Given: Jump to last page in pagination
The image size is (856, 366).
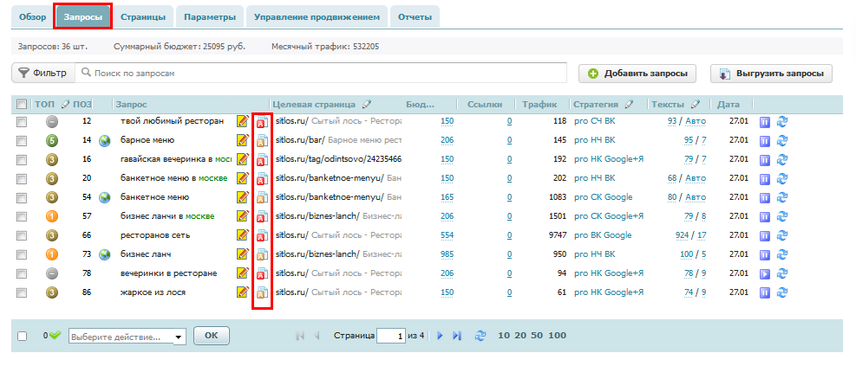Looking at the screenshot, I should coord(457,336).
